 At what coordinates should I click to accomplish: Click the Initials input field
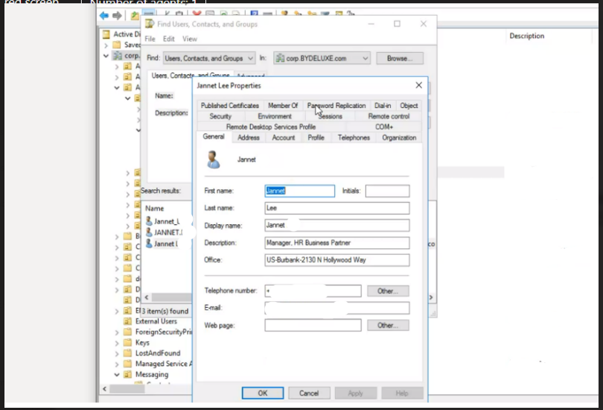coord(387,191)
